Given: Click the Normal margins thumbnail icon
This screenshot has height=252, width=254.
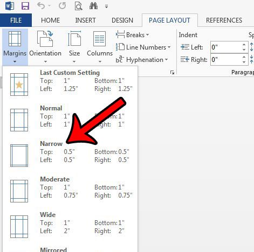Looking at the screenshot, I should (x=19, y=120).
